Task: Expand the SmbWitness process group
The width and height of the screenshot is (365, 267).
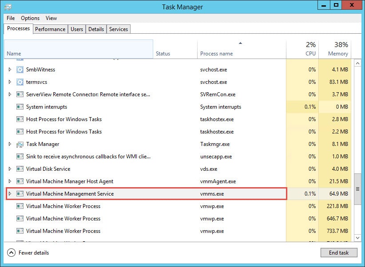Action: 10,70
